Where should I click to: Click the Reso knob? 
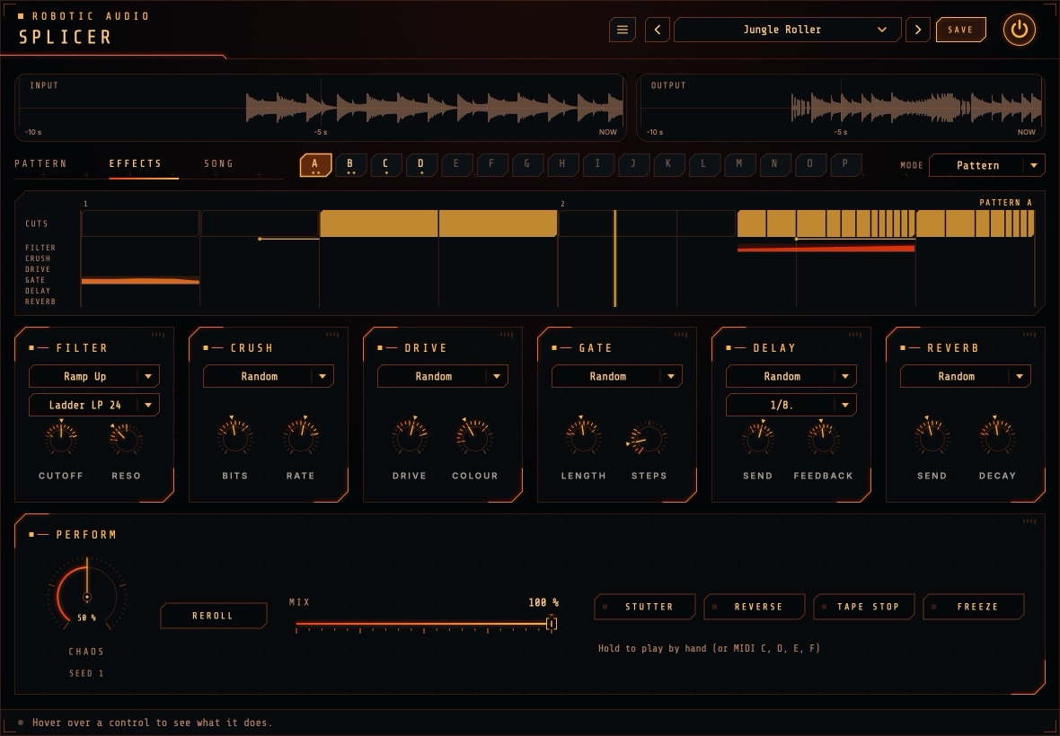(x=127, y=439)
